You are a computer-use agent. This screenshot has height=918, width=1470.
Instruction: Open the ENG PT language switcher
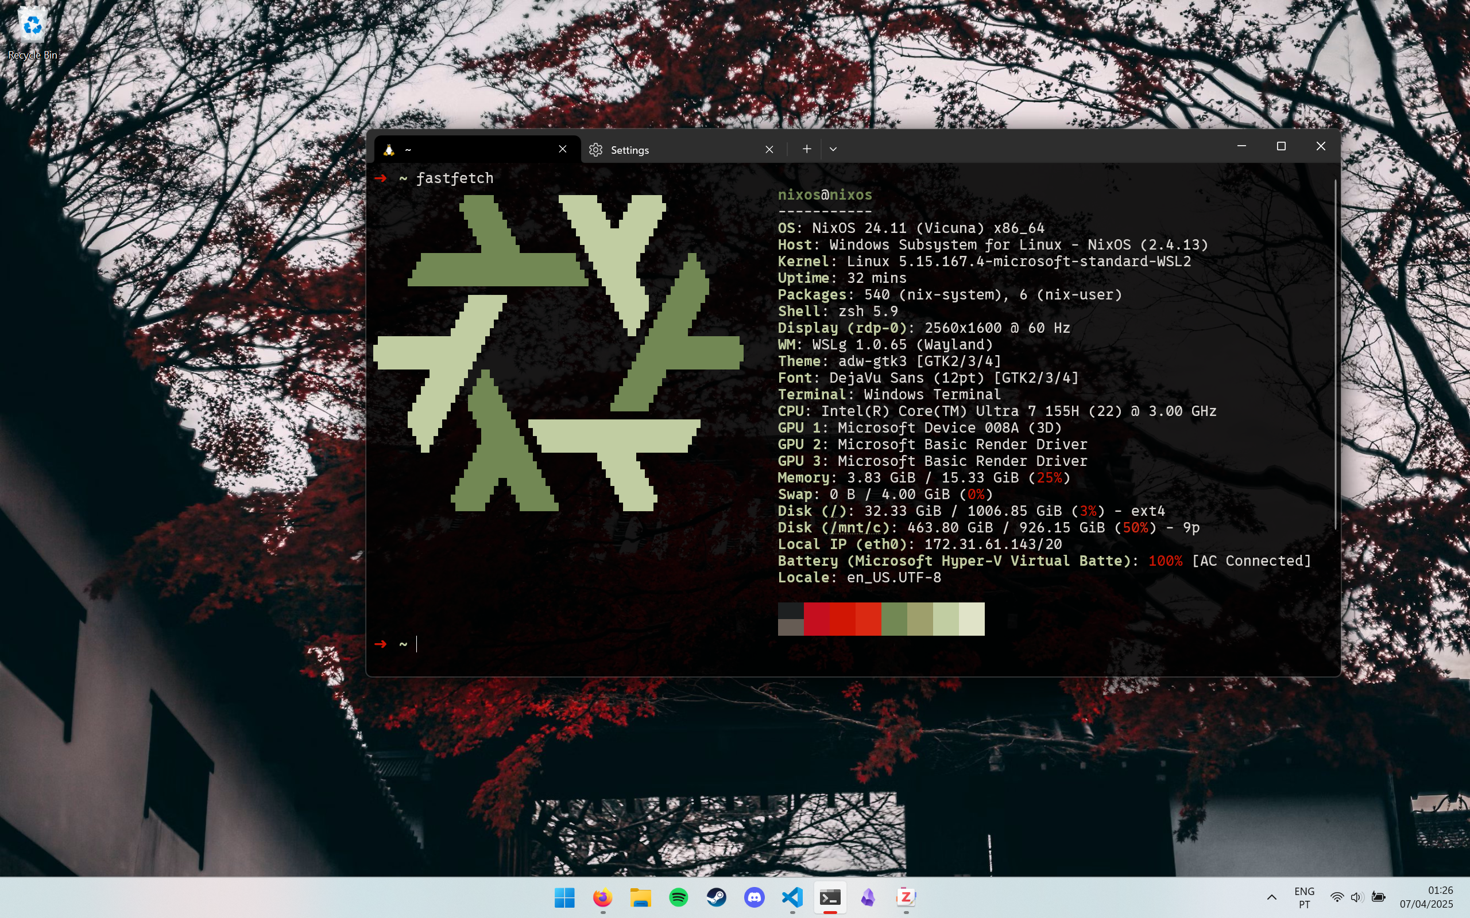tap(1304, 897)
